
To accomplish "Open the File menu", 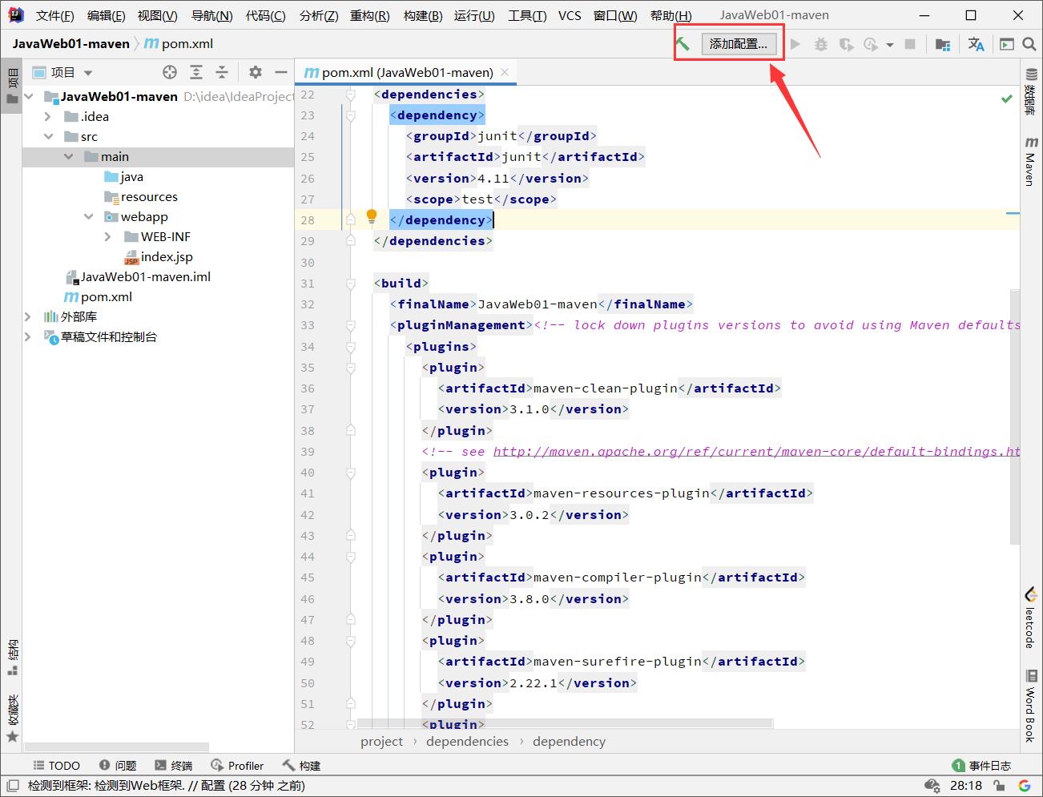I will [55, 15].
